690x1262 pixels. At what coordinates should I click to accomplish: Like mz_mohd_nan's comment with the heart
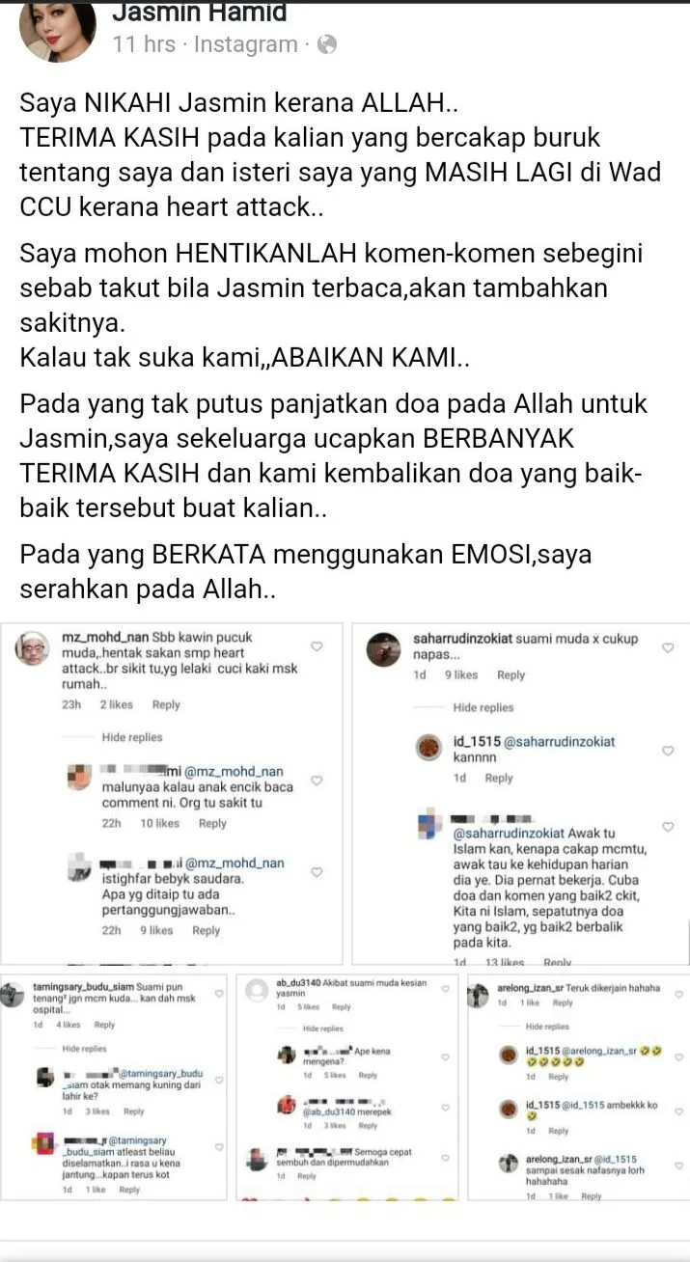coord(317,646)
